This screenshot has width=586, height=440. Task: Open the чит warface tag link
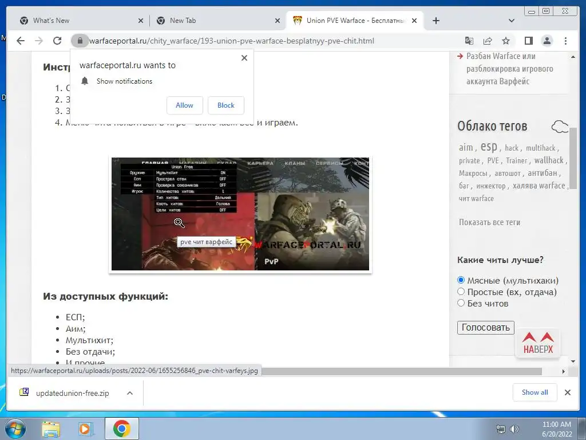[476, 198]
